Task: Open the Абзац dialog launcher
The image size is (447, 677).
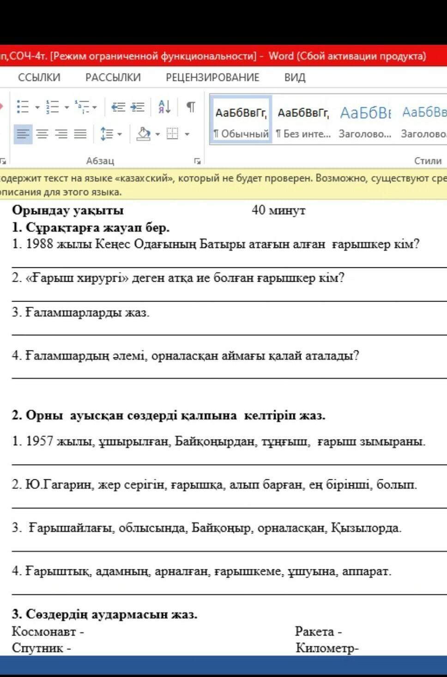Action: [197, 161]
